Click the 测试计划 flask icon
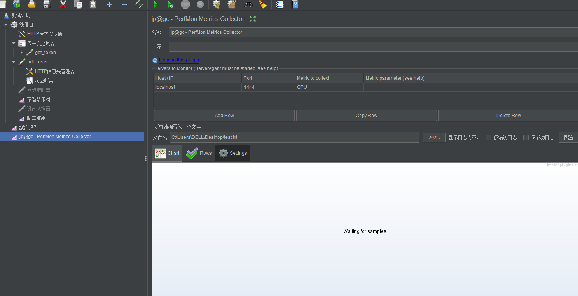The height and width of the screenshot is (296, 578). [6, 15]
